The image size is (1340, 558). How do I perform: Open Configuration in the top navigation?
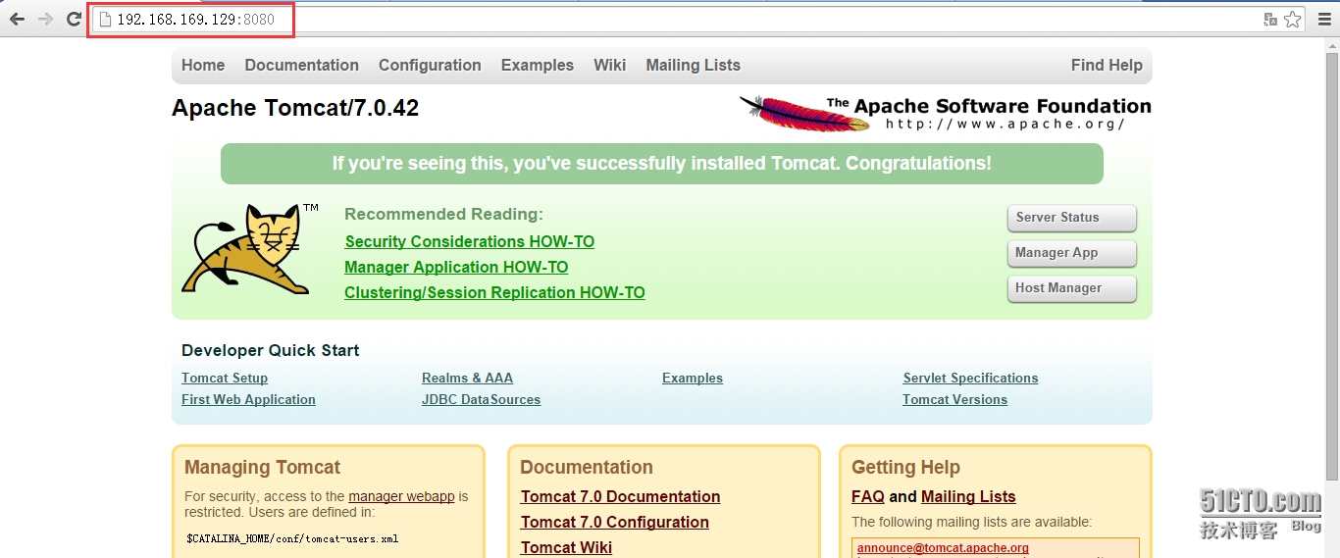[x=430, y=65]
